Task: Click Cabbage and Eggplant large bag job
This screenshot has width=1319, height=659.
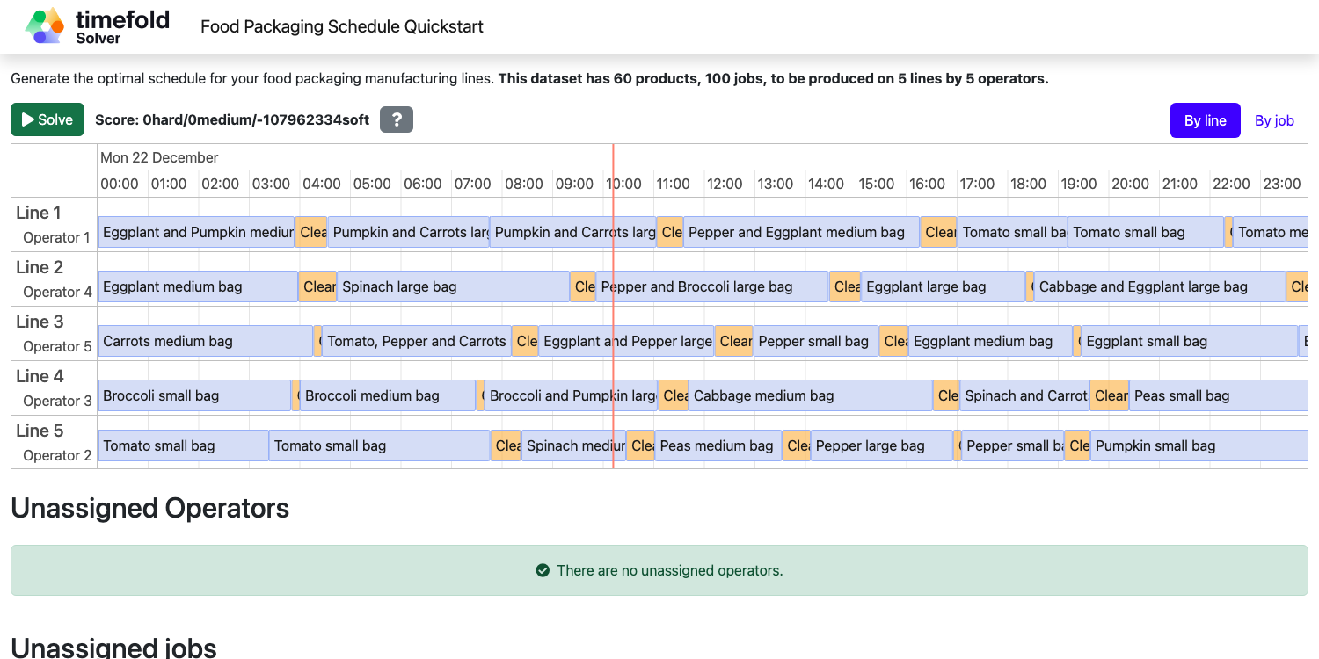Action: (x=1159, y=286)
